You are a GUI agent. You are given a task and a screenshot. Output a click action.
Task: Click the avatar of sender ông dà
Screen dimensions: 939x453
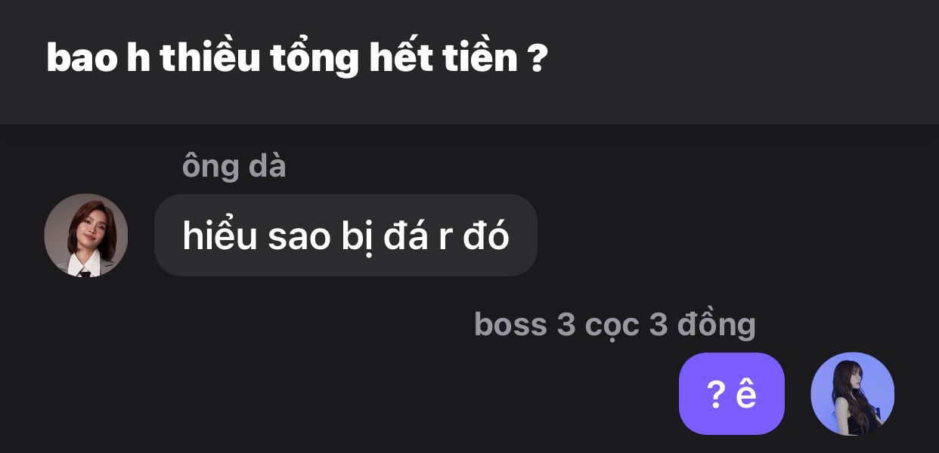click(85, 236)
